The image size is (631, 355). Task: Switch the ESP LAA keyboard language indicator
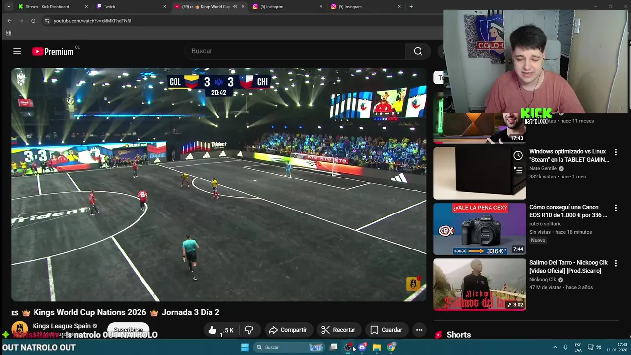coord(578,347)
